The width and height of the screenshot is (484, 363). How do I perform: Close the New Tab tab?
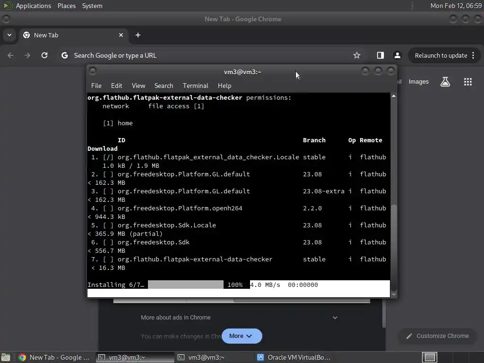point(121,35)
